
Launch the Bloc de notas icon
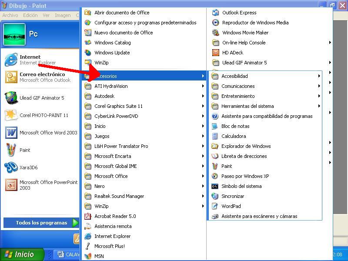(x=215, y=126)
